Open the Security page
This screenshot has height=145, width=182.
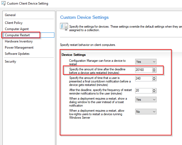(x=10, y=61)
